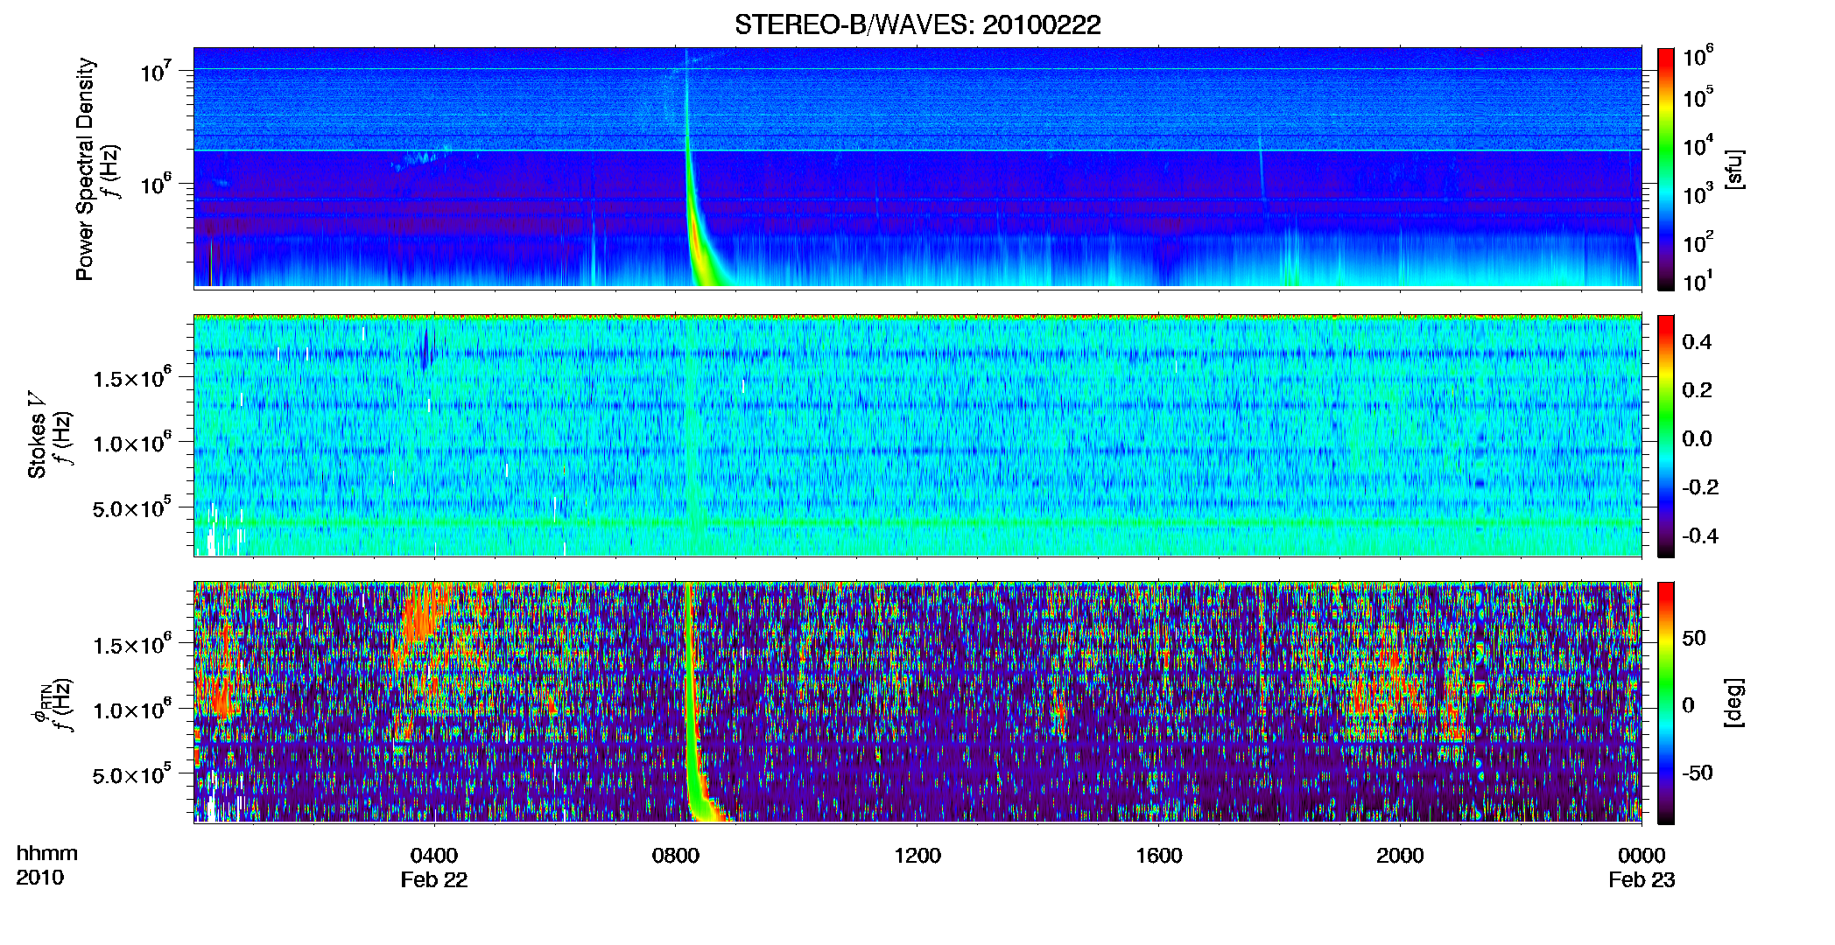Click the hhmm time format label
Screen dimensions: 1835x945
47,854
